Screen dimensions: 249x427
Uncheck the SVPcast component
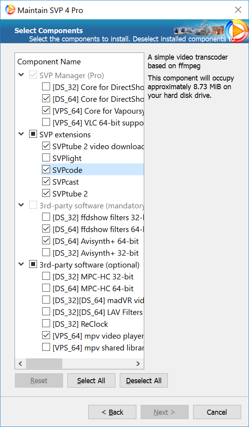click(x=46, y=182)
